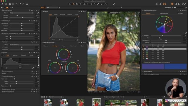Viewport: 188px width, 106px height.
Task: Click the shadow picker under Уровни histogram
Action: click(x=6, y=68)
